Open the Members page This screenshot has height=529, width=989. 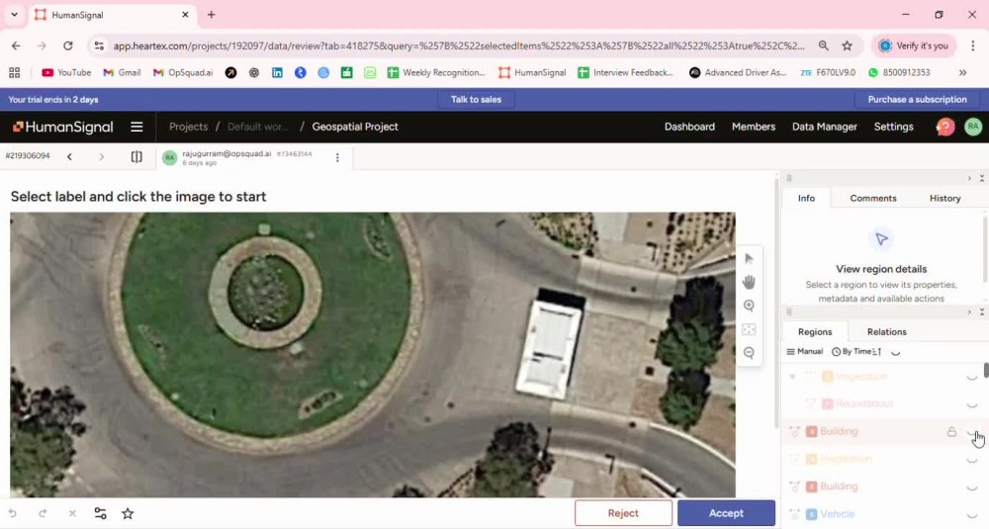point(753,127)
